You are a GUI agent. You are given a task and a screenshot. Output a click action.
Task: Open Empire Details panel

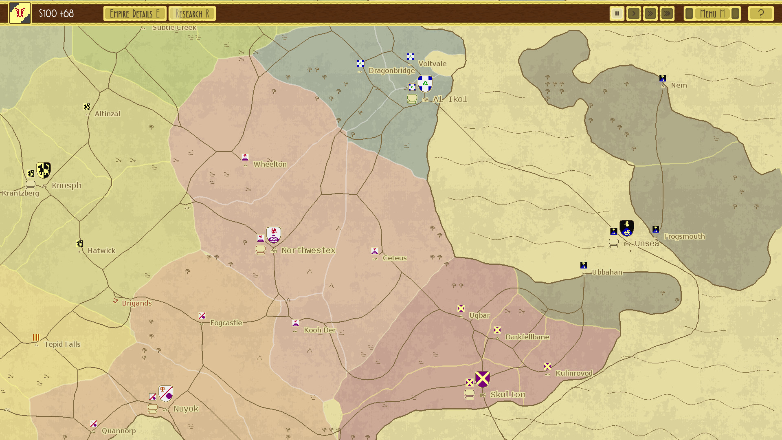point(134,13)
